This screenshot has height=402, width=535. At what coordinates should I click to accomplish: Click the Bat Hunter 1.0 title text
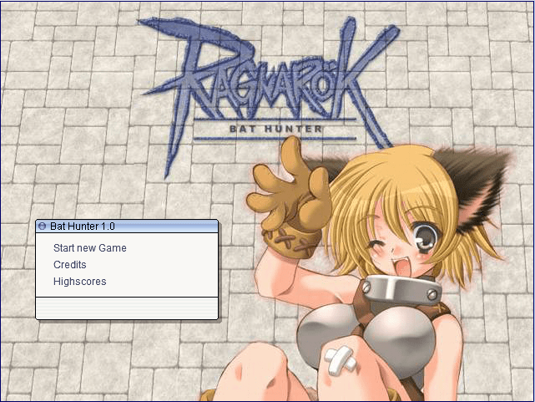[x=83, y=226]
